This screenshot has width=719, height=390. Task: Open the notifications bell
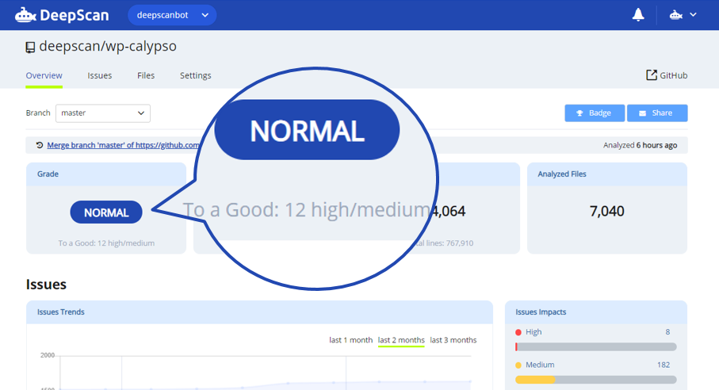point(638,15)
